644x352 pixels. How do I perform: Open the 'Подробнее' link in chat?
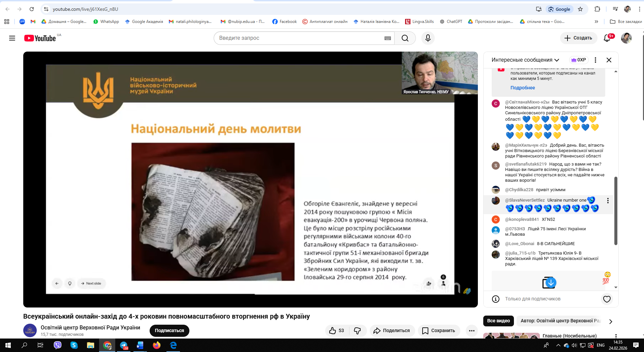523,88
